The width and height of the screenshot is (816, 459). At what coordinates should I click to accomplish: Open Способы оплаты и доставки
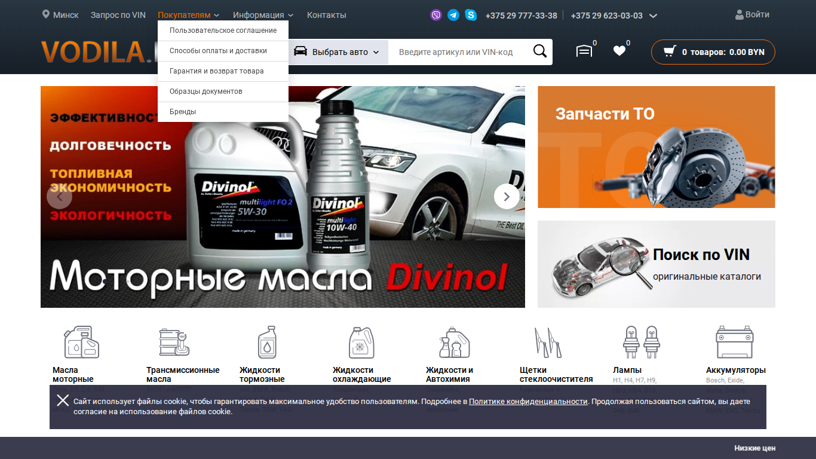click(x=223, y=51)
